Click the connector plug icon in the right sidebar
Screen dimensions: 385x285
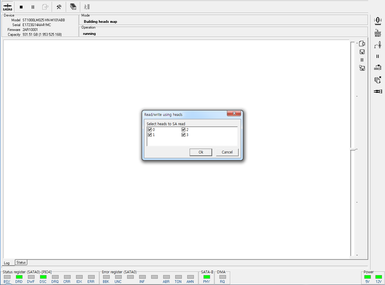[378, 91]
